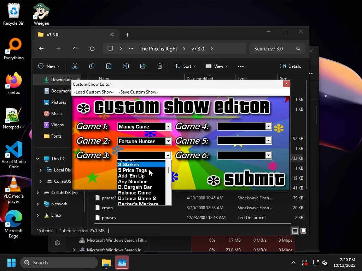Click the search magnifier in Explorer
This screenshot has height=271, width=362.
pos(298,49)
